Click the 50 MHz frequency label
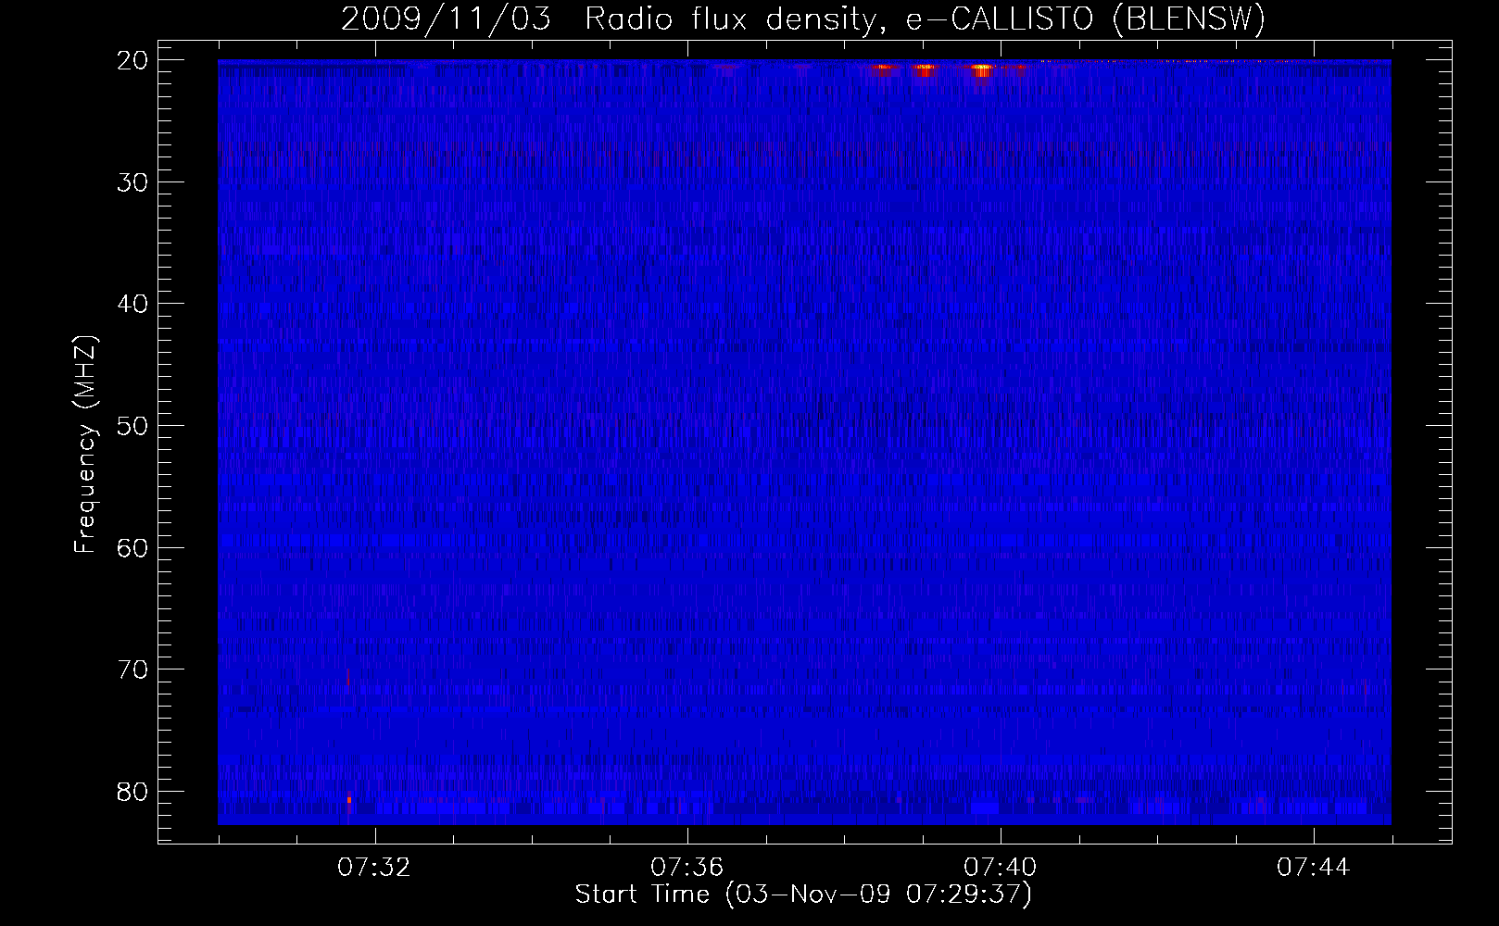 point(132,426)
